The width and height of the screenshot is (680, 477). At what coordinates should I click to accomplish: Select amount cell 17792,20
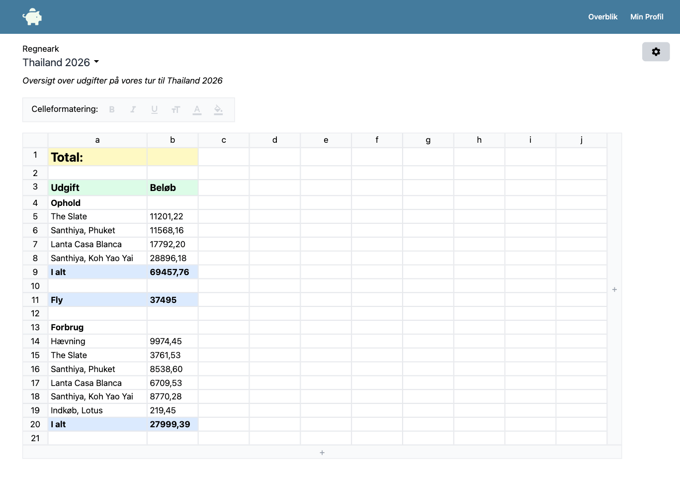click(x=172, y=244)
